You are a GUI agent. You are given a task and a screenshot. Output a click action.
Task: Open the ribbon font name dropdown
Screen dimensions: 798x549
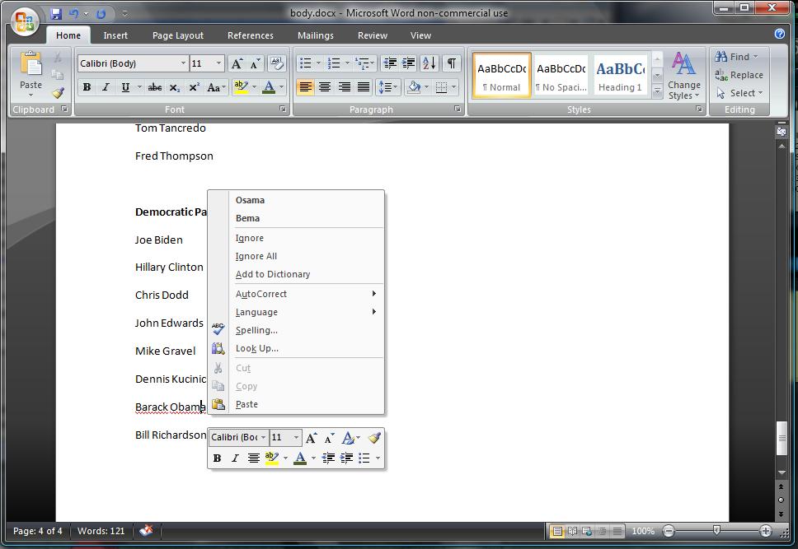click(x=183, y=63)
